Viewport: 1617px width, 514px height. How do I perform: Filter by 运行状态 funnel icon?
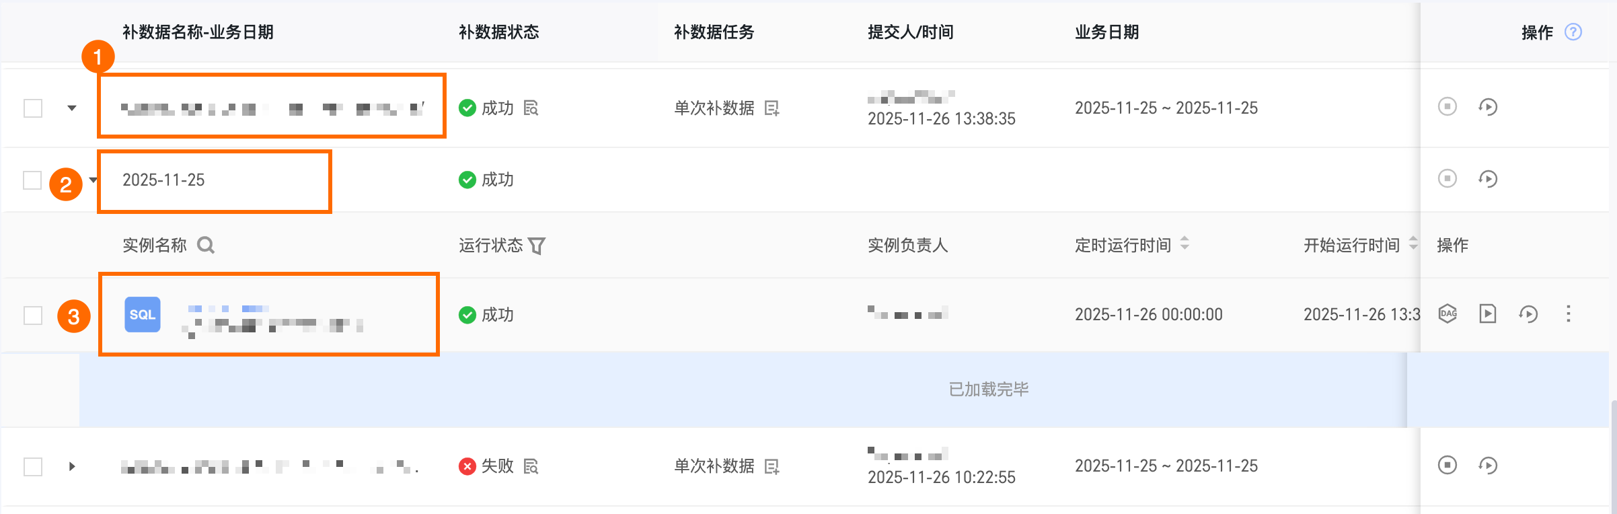537,246
